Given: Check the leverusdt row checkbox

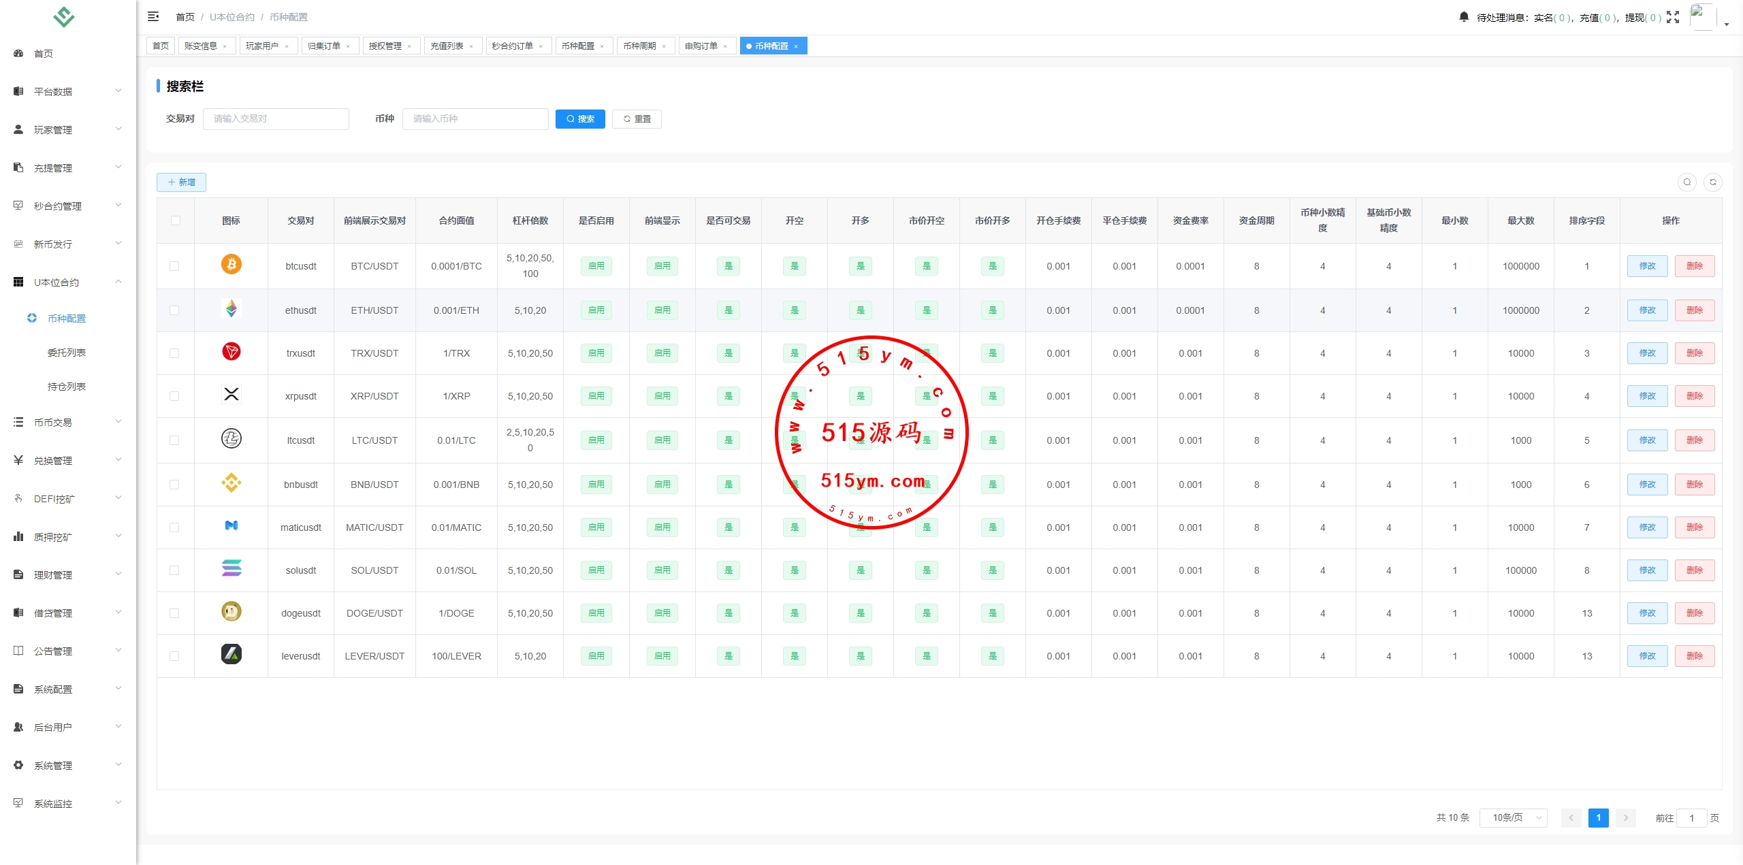Looking at the screenshot, I should coord(175,656).
